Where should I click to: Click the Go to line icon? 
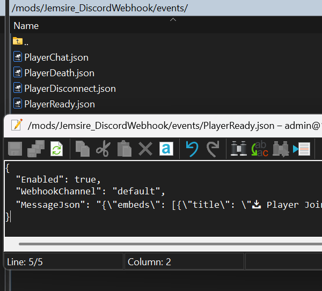pos(302,148)
